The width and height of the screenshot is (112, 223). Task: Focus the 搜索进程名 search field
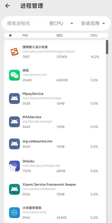[18, 23]
